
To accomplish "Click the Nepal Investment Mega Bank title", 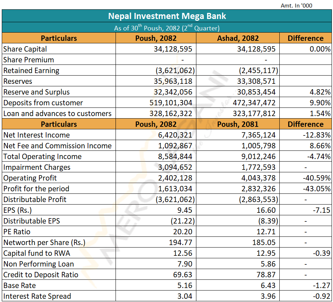I will coord(167,16).
